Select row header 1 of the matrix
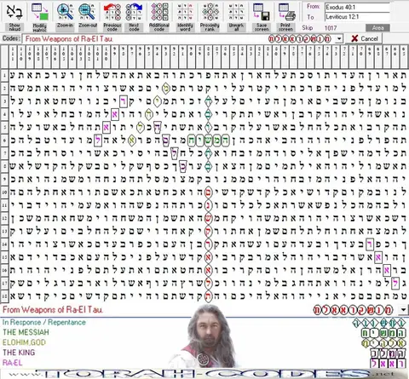The width and height of the screenshot is (409, 379). pos(4,76)
